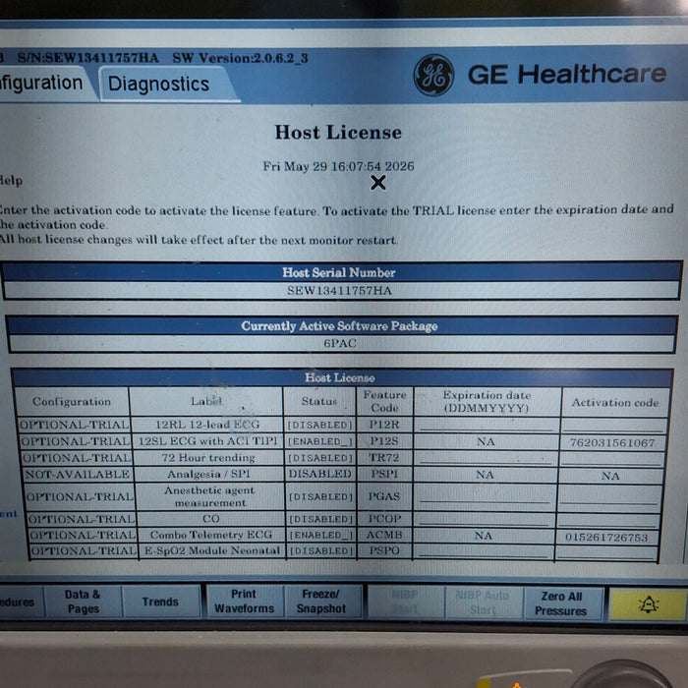Toggle E-SpO2 Module Neonatal [DISABLED] status
The height and width of the screenshot is (688, 688).
[x=321, y=550]
